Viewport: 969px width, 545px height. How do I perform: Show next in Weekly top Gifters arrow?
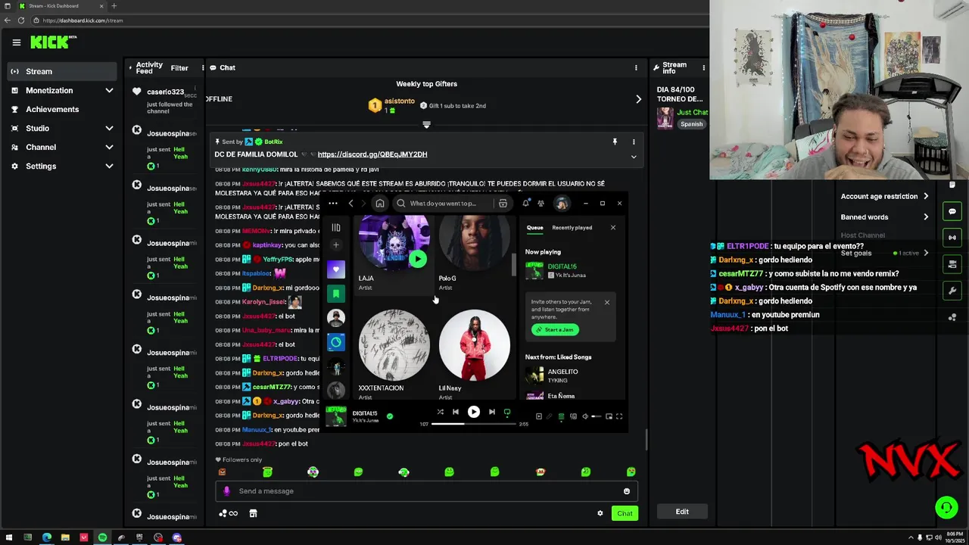[638, 99]
